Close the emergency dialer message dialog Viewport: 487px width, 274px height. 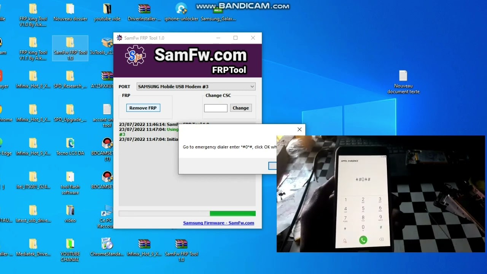[x=299, y=129]
